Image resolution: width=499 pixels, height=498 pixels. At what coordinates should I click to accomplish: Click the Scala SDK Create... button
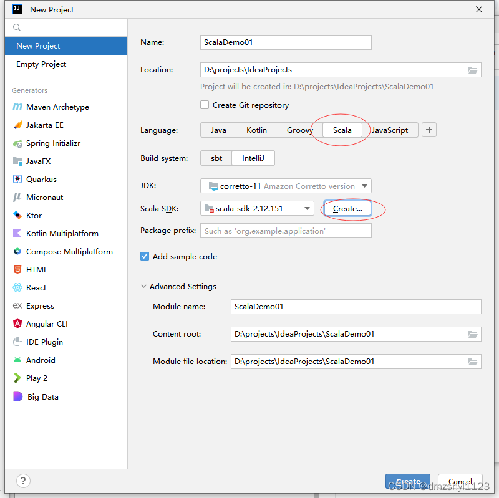(x=347, y=209)
